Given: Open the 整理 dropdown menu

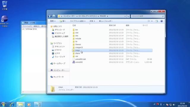Looking at the screenshot, I should pyautogui.click(x=53, y=21).
